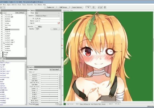Image resolution: width=154 pixels, height=108 pixels.
Task: Click the toolbar icon following the lasso tool
Action: coord(102,7)
